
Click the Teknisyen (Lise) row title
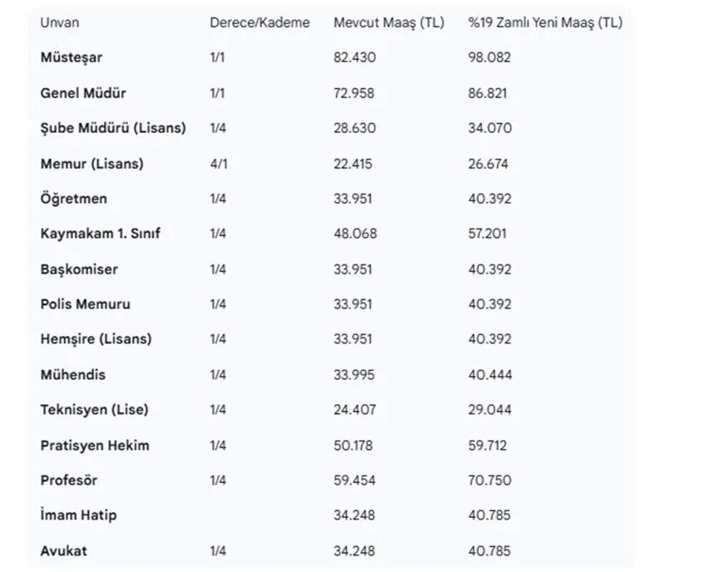(x=94, y=410)
